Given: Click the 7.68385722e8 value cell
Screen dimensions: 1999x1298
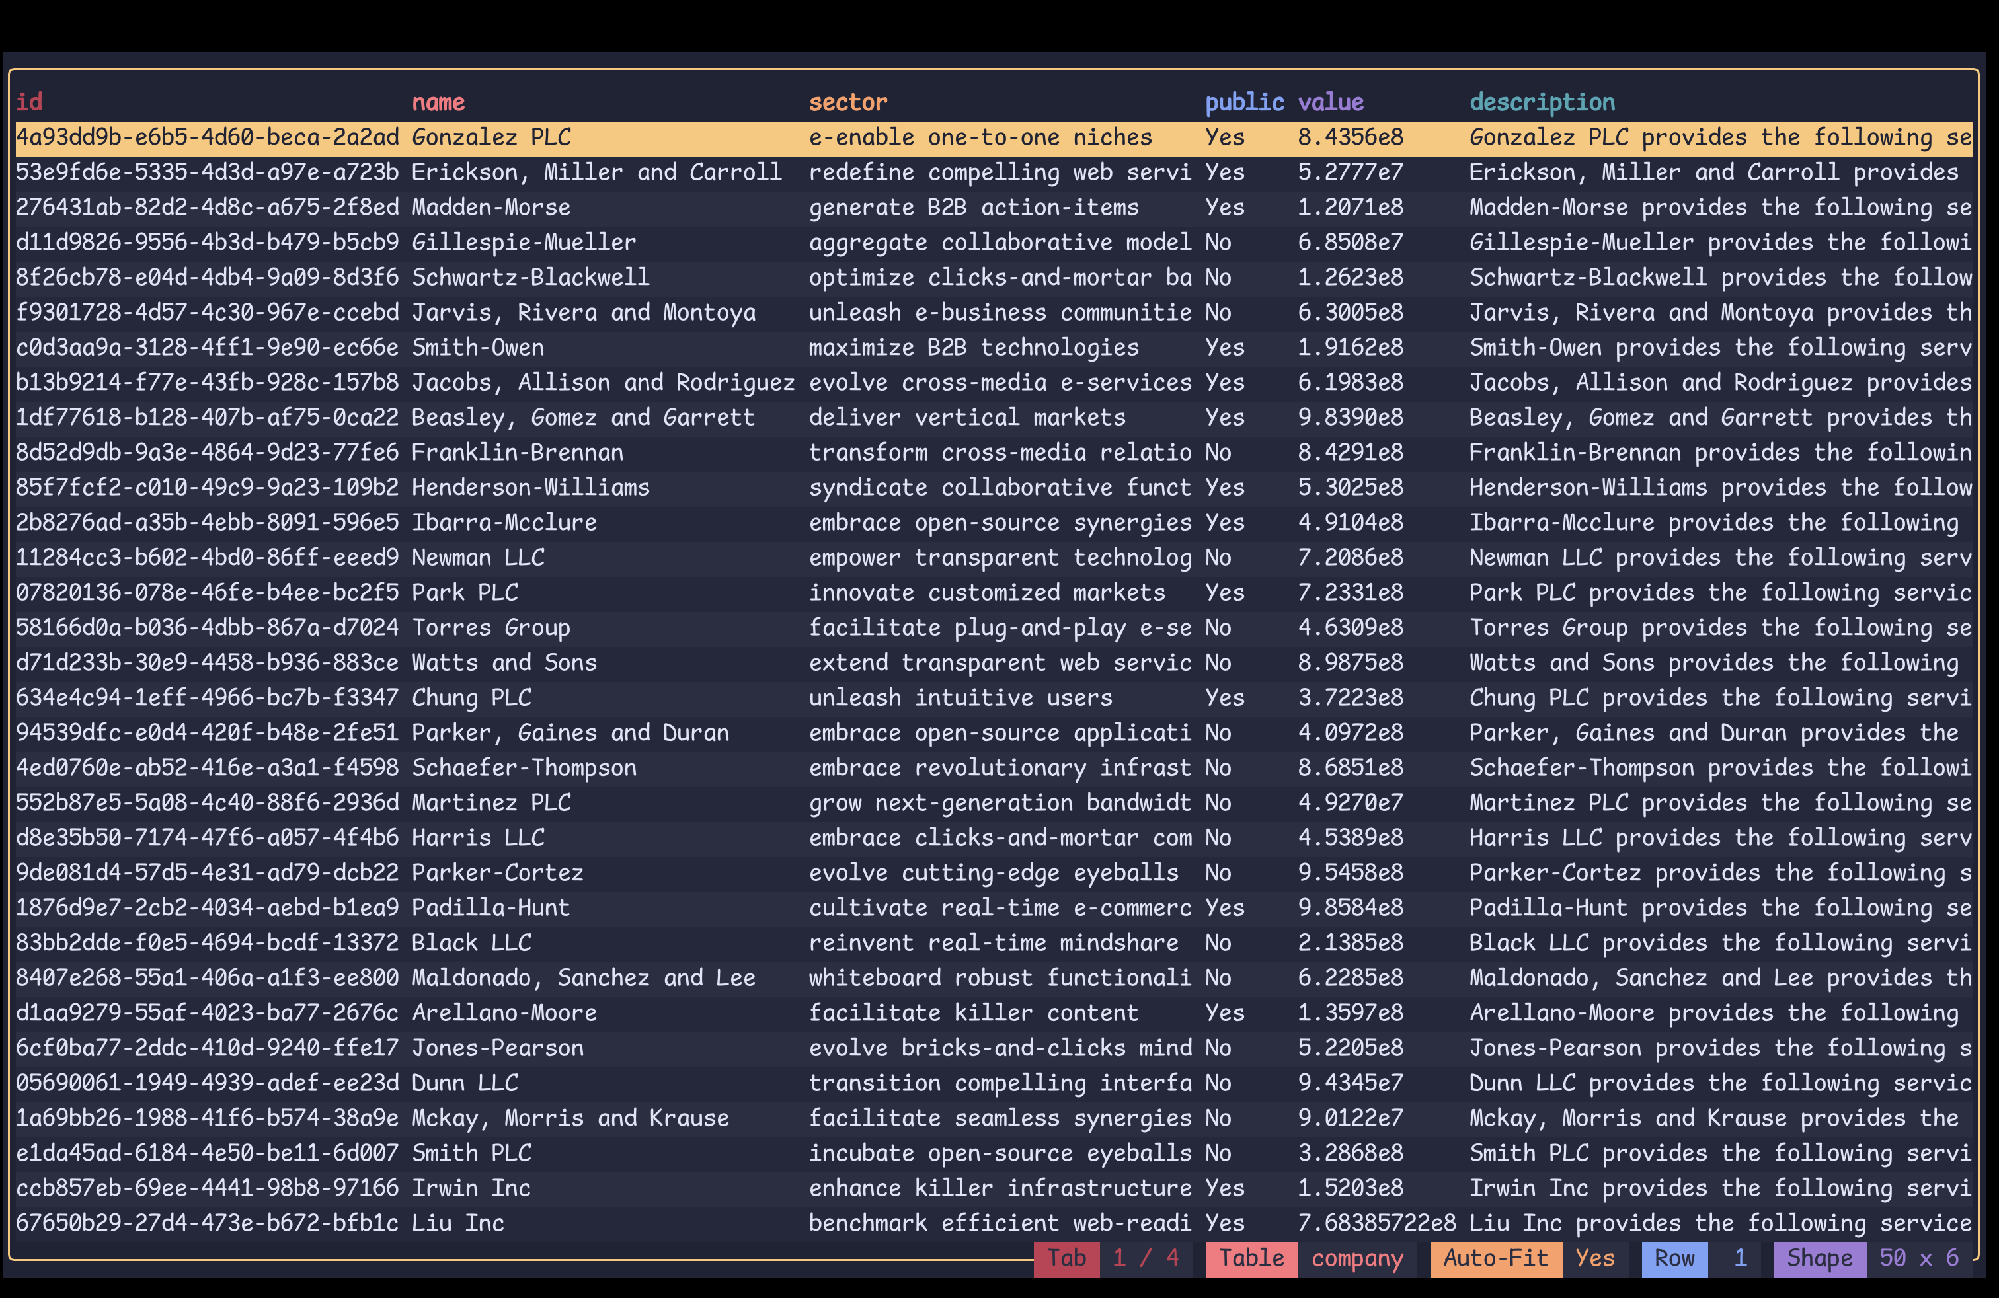Looking at the screenshot, I should tap(1376, 1223).
